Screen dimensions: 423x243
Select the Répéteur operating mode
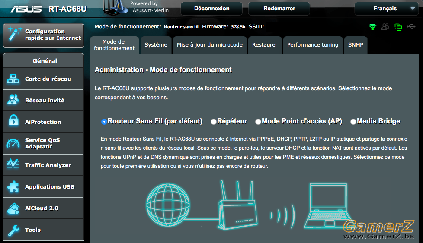tap(214, 122)
